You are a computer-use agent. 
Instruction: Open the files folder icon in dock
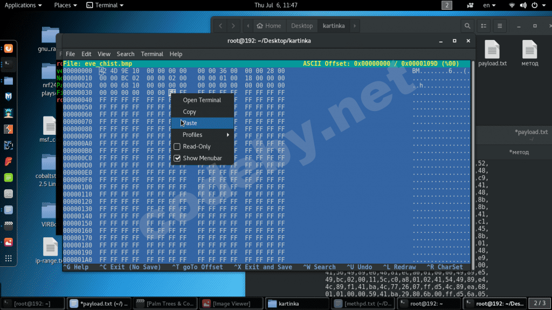coord(9,81)
